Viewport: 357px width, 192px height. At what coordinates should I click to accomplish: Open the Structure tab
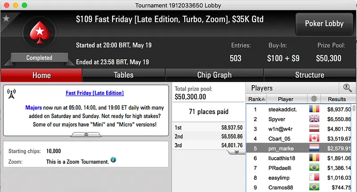click(x=309, y=75)
